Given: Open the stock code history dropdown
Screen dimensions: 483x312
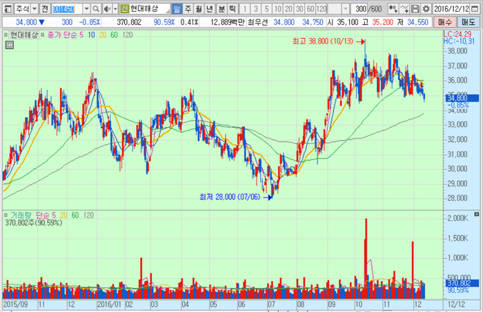Looking at the screenshot, I should 86,9.
